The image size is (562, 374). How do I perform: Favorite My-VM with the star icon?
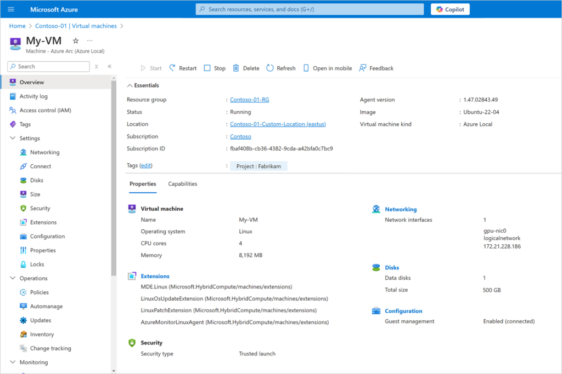coord(76,41)
